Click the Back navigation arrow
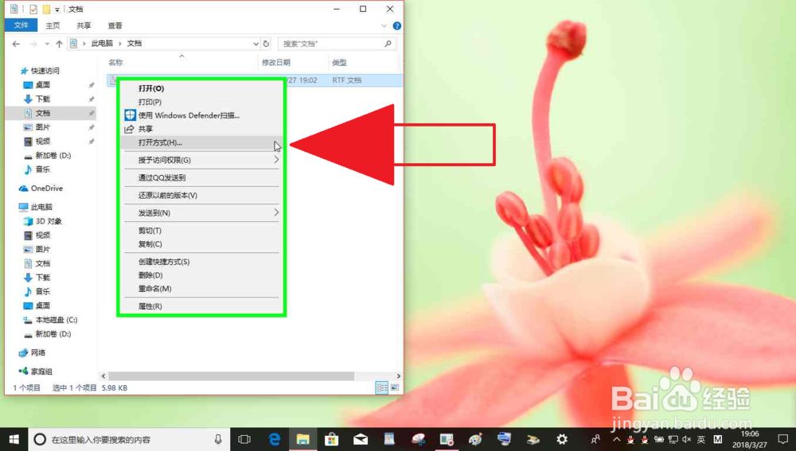The height and width of the screenshot is (451, 796). tap(16, 44)
